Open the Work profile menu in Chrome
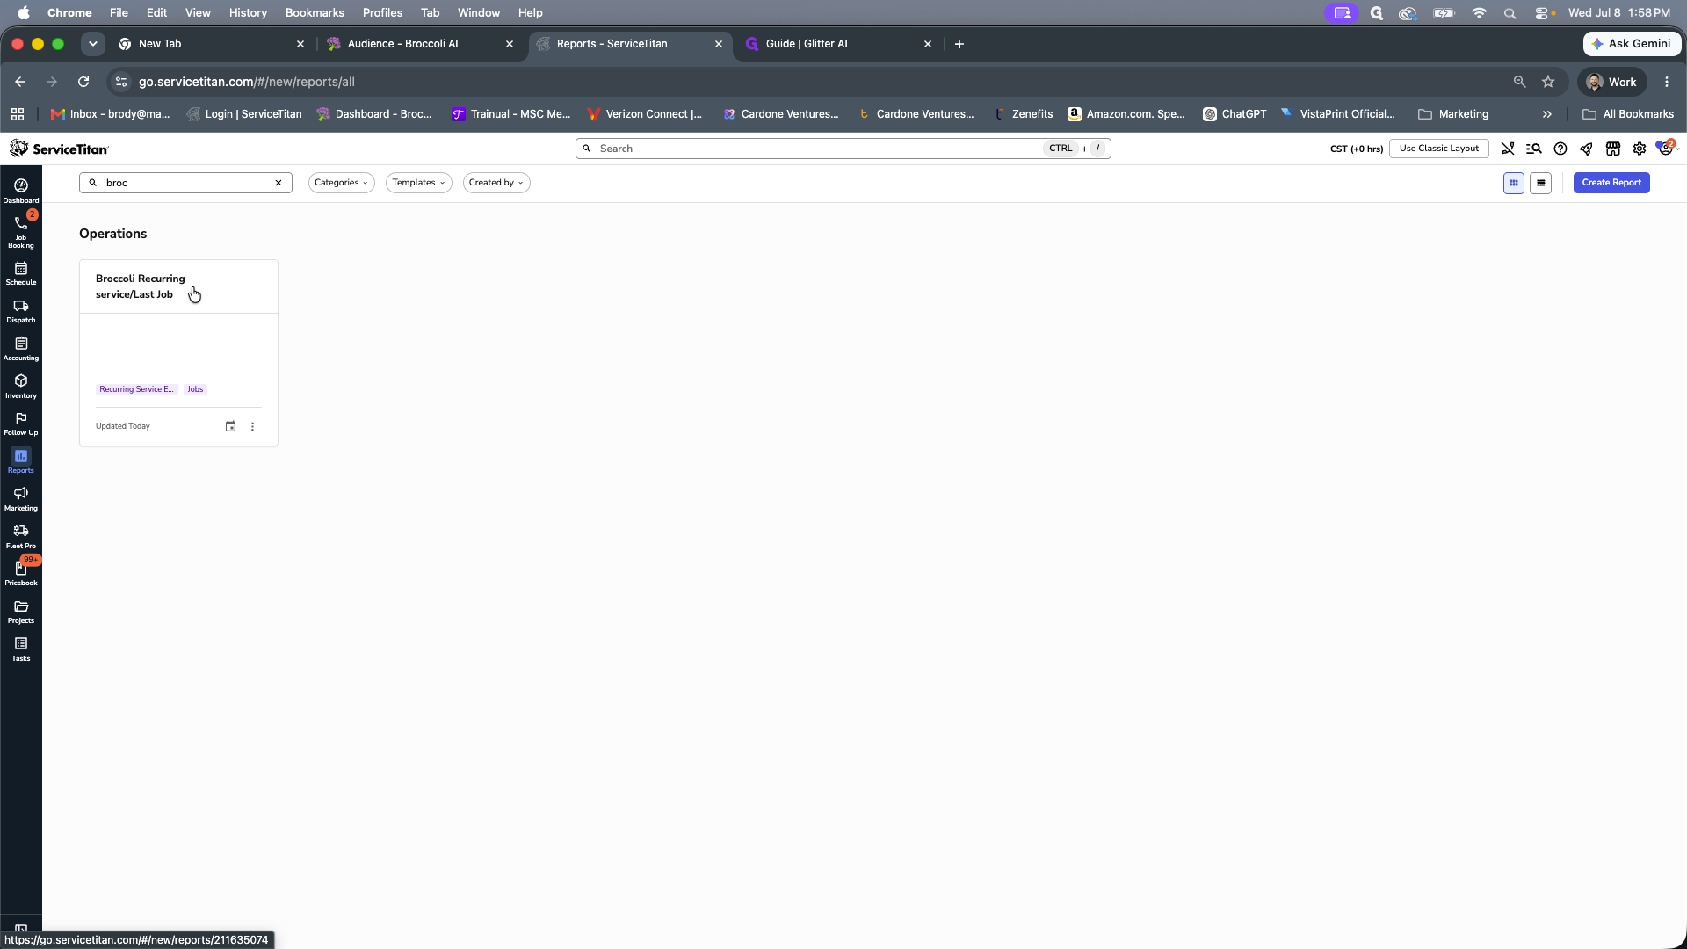The width and height of the screenshot is (1687, 949). (1611, 82)
